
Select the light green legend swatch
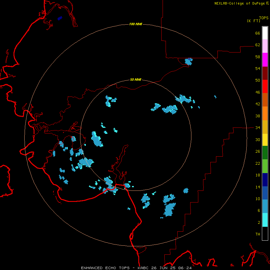(x=265, y=166)
